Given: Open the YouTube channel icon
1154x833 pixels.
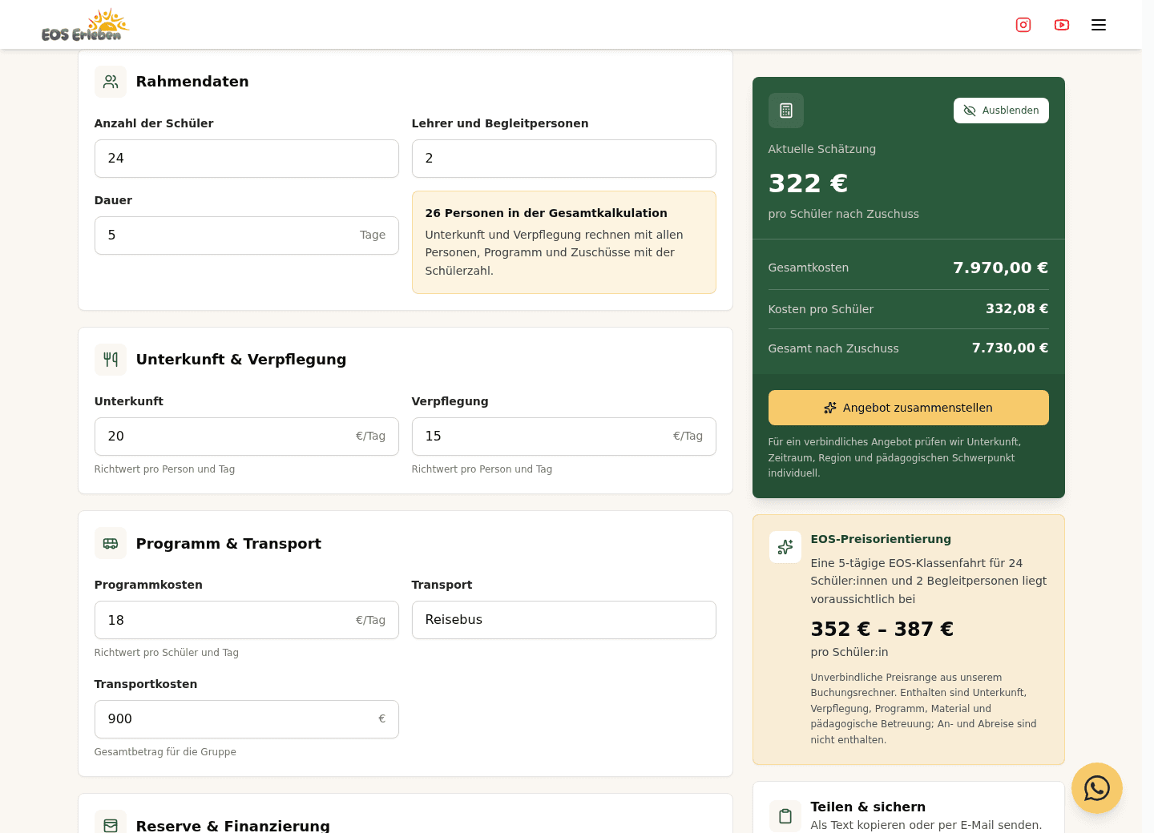Looking at the screenshot, I should point(1062,25).
